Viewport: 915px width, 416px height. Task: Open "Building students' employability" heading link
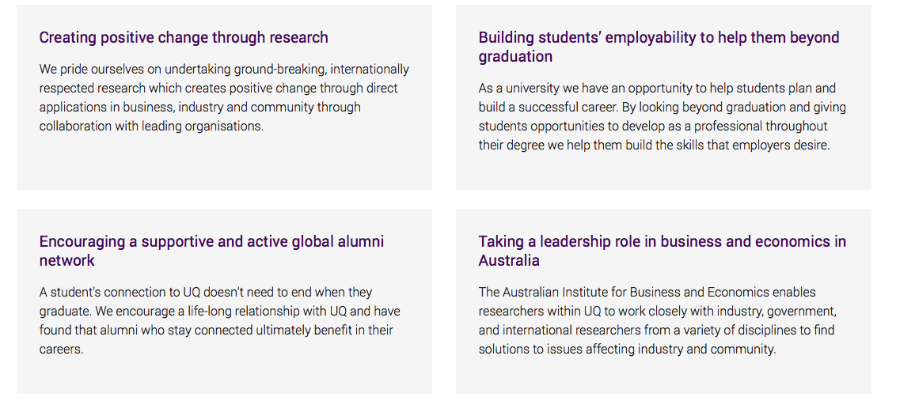click(659, 47)
